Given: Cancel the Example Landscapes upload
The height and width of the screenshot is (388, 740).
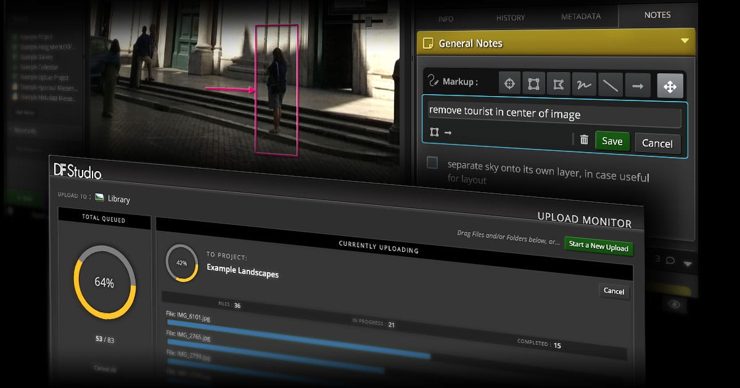Looking at the screenshot, I should (x=614, y=291).
